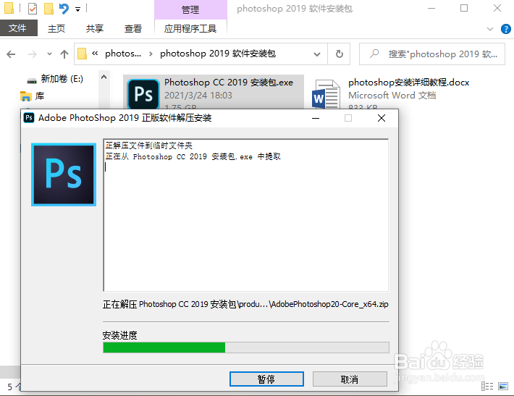Switch to large icons view in status bar

[503, 386]
